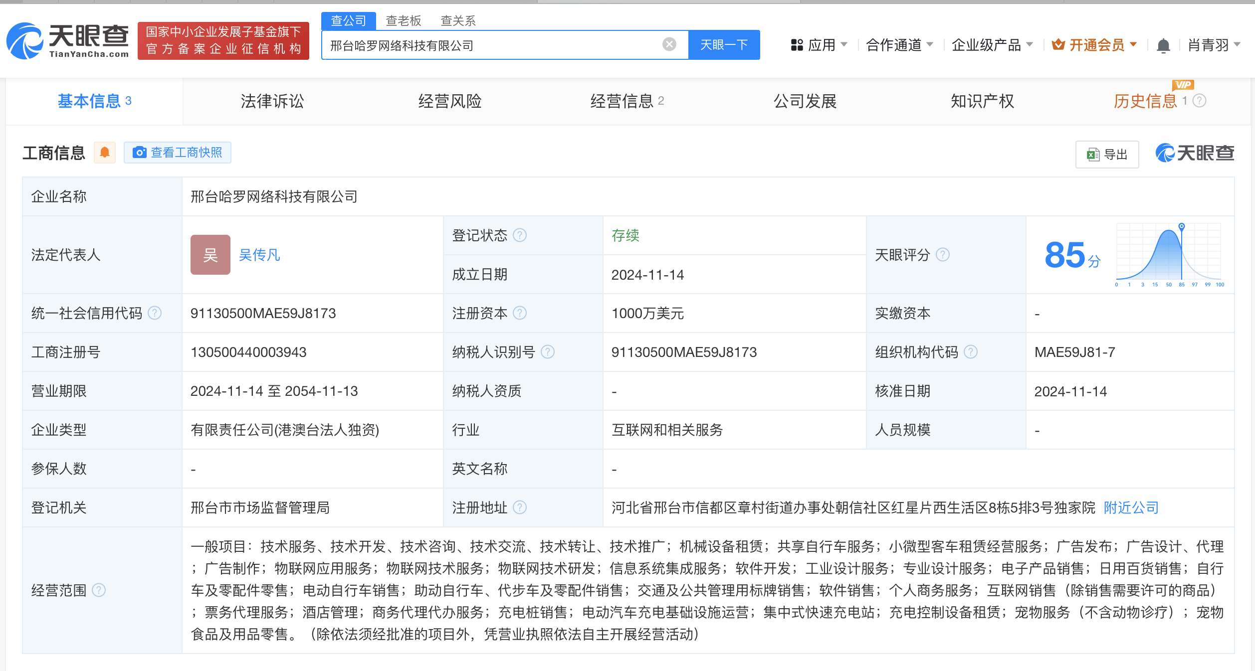
Task: Open the 吴传凡 legal representative link
Action: (x=259, y=255)
